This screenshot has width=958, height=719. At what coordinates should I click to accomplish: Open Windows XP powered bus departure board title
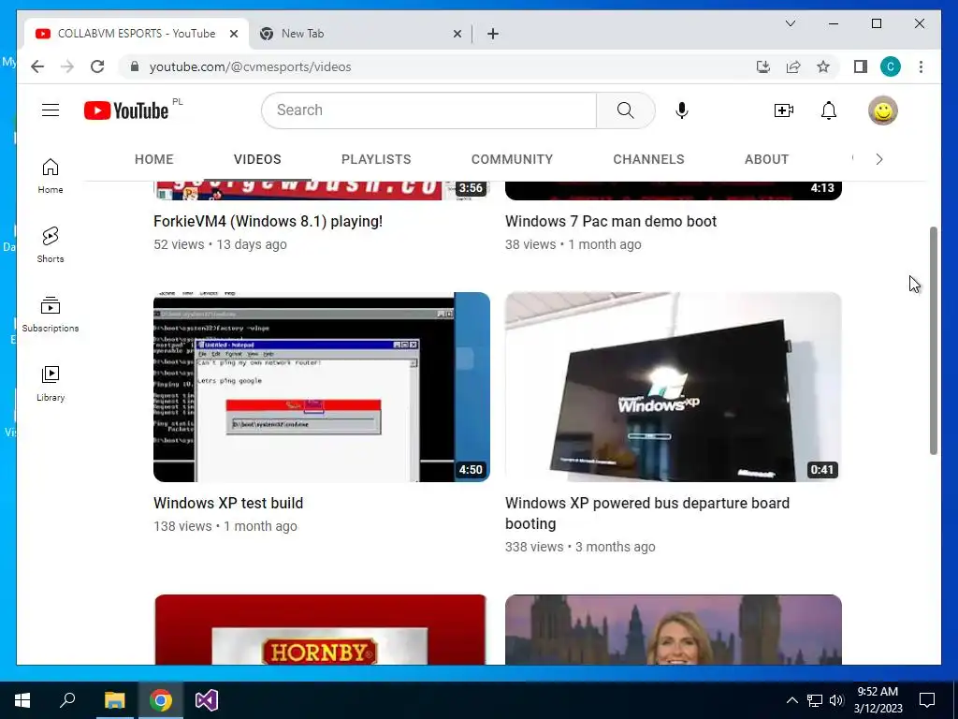647,514
